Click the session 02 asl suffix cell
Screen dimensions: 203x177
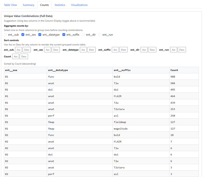[x=141, y=174]
